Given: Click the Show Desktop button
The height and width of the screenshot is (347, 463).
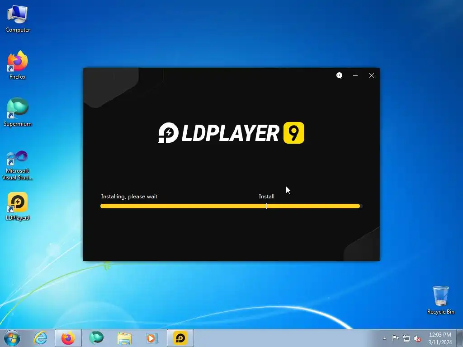Looking at the screenshot, I should [x=460, y=338].
